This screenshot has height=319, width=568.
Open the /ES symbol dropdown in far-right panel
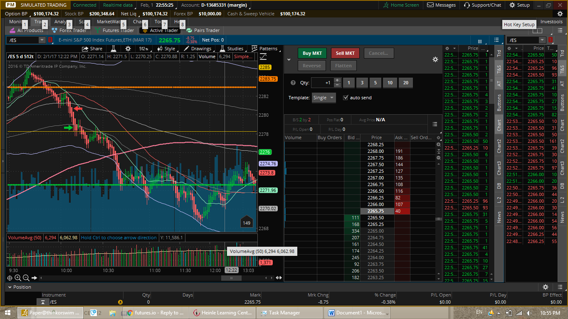coord(542,40)
